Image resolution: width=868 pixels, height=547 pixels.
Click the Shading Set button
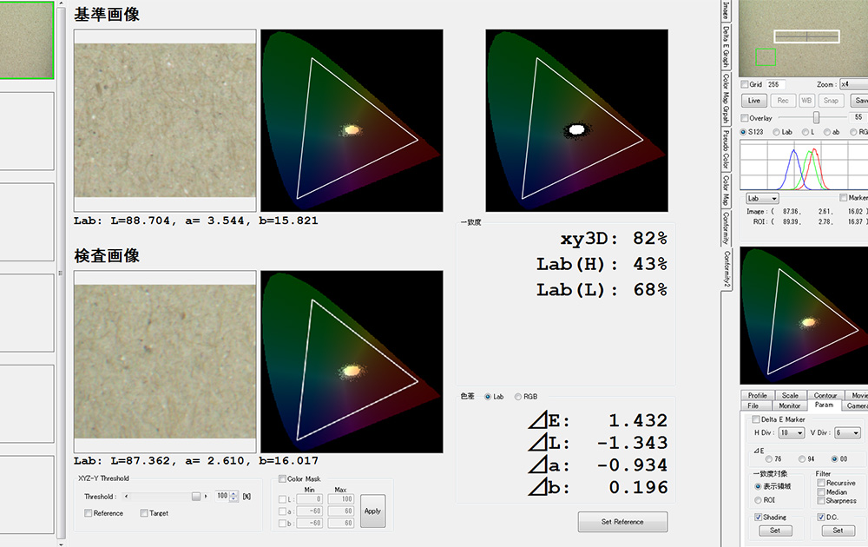(x=775, y=531)
